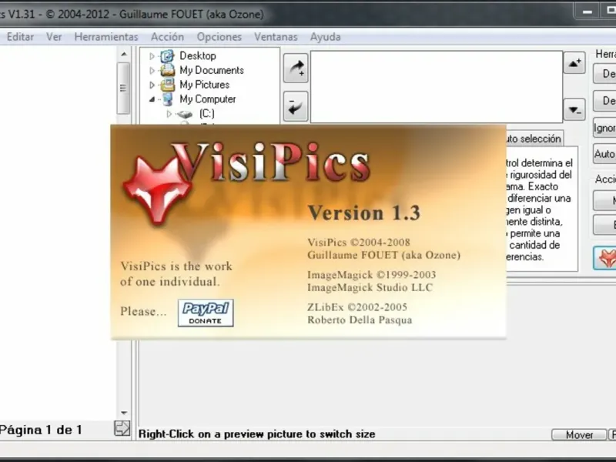
Task: Switch to the Auto selección tab
Action: pos(534,139)
